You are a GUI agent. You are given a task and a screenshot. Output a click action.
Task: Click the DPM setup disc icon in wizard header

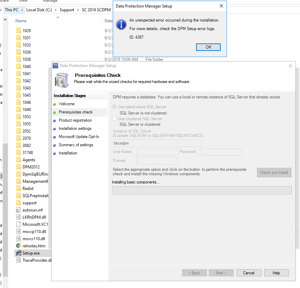(62, 80)
